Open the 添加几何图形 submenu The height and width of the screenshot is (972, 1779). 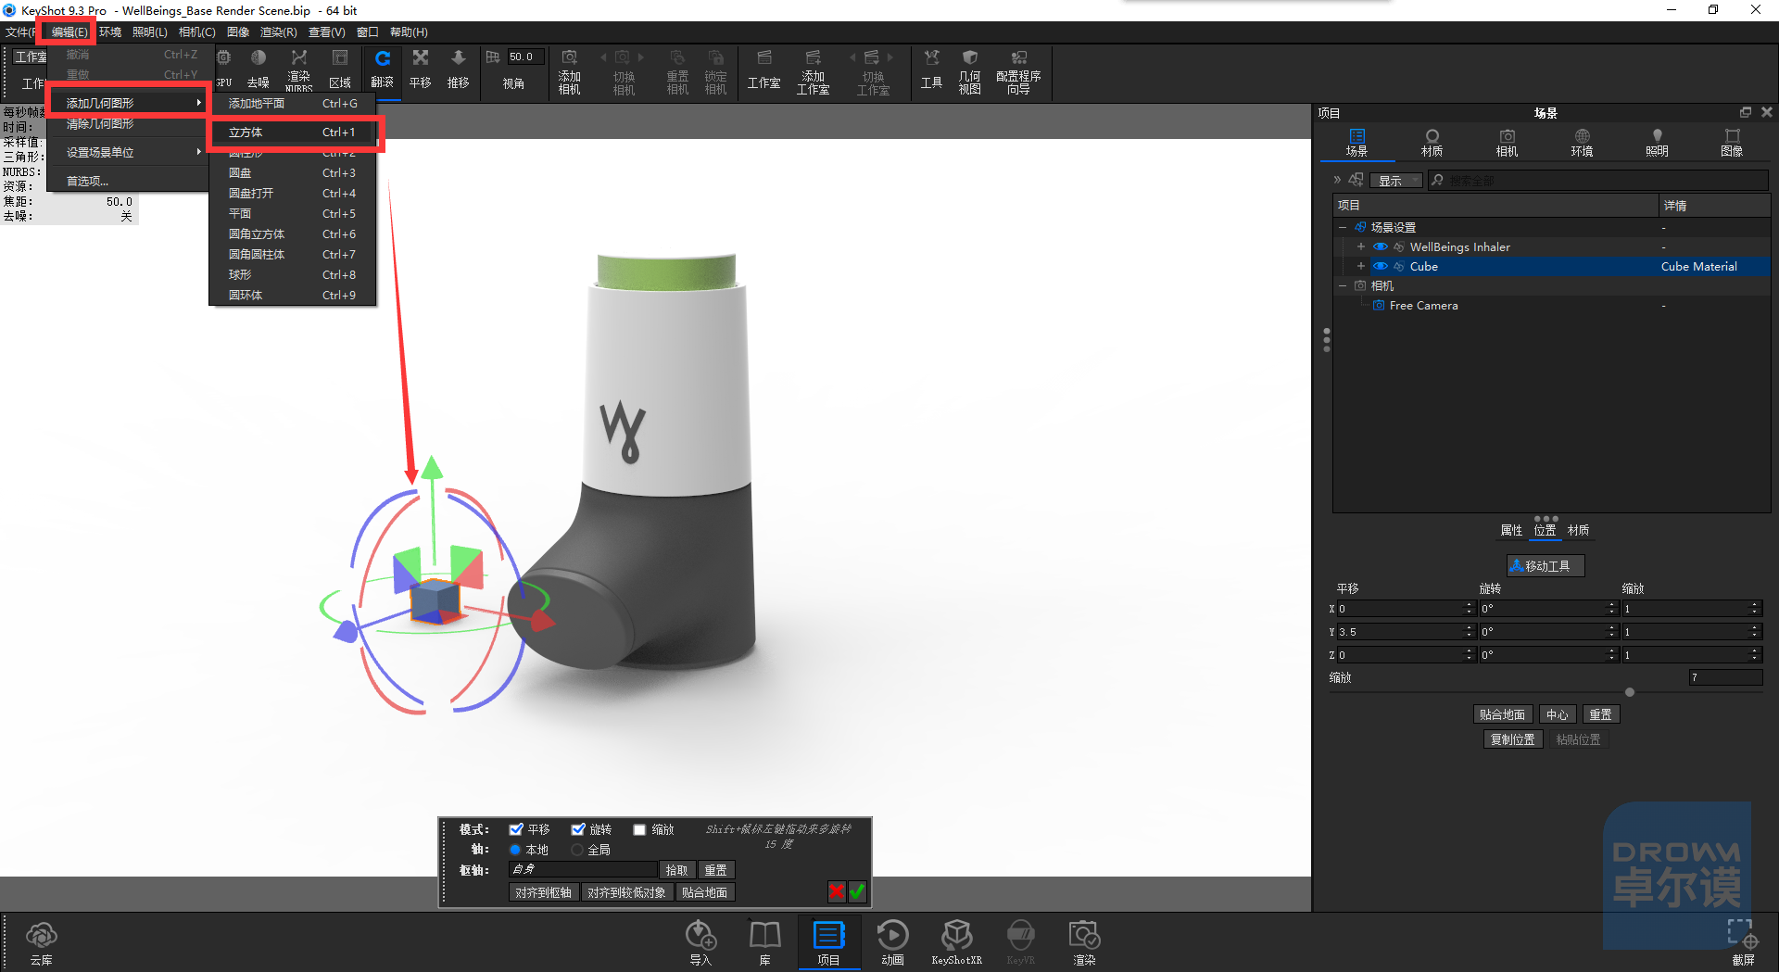pos(128,103)
